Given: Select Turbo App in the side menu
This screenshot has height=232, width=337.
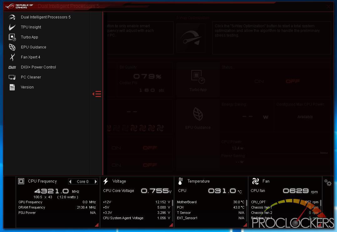Looking at the screenshot, I should pyautogui.click(x=29, y=37).
